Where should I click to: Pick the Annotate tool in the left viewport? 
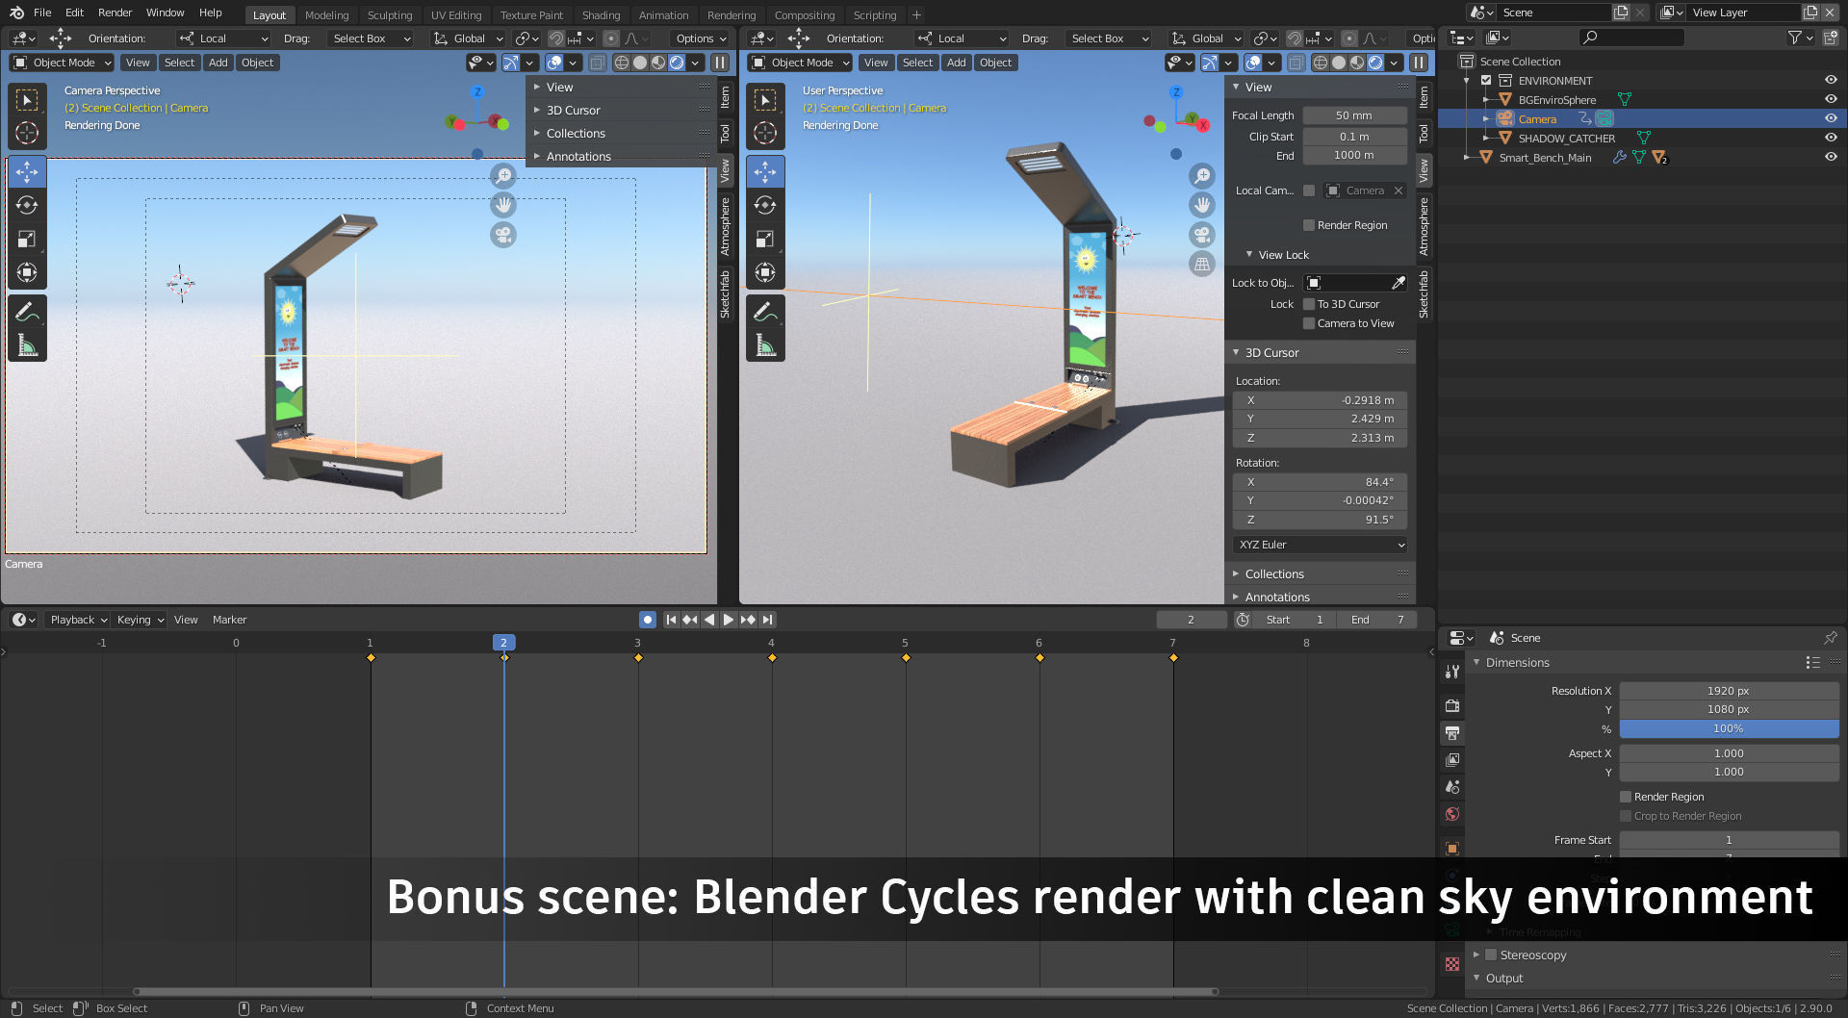point(27,312)
